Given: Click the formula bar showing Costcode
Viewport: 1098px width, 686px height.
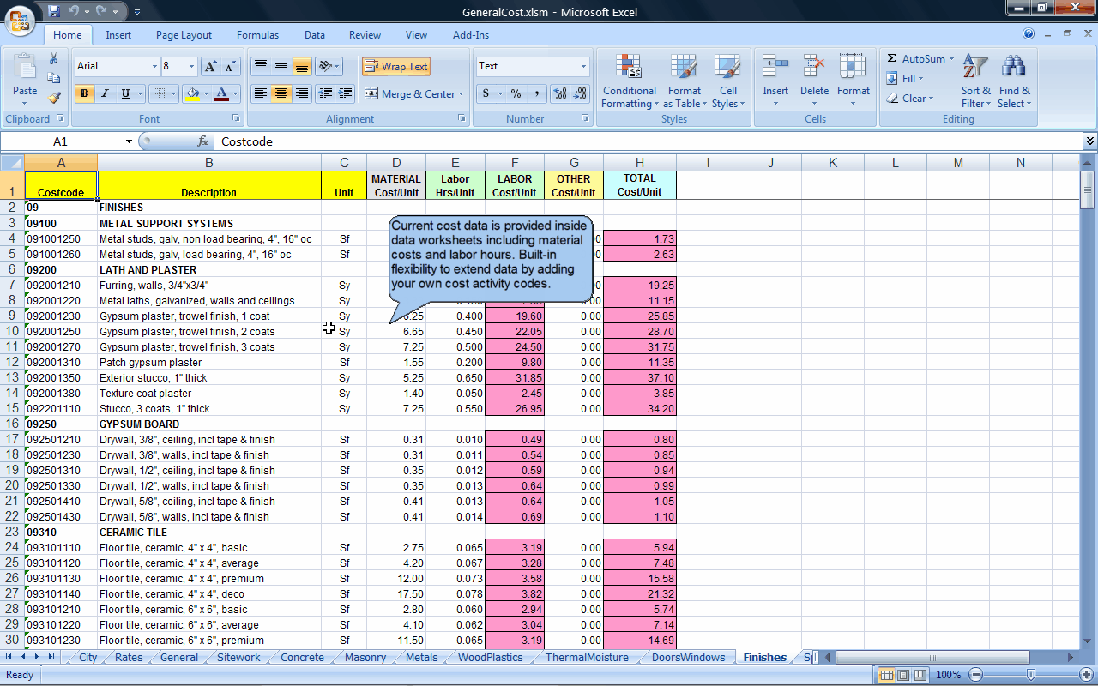Looking at the screenshot, I should click(x=649, y=141).
